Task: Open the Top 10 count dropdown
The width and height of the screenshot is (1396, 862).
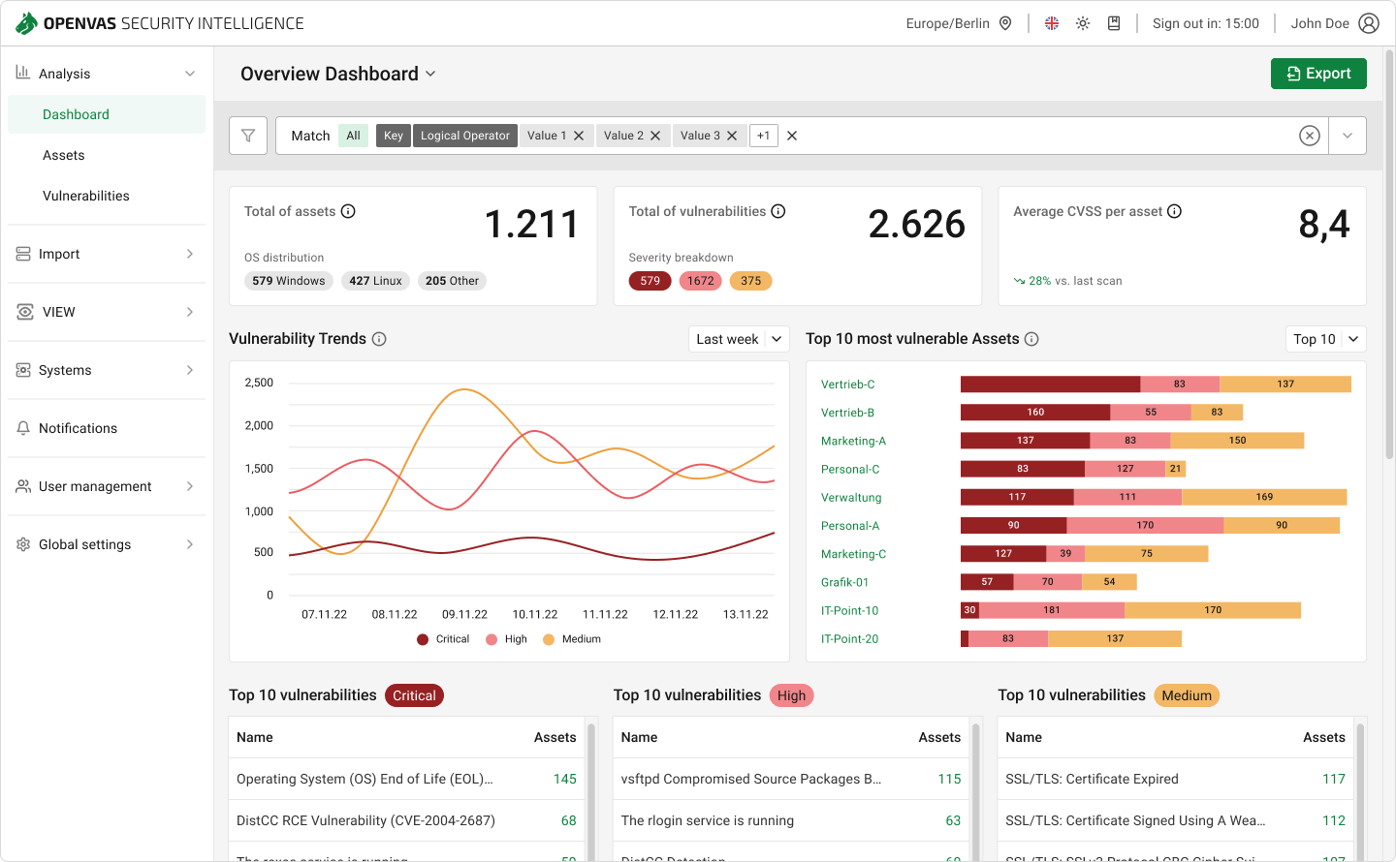Action: pos(1326,339)
